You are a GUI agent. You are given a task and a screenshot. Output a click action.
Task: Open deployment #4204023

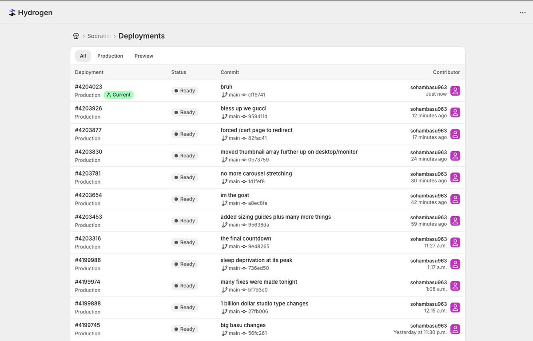click(x=89, y=87)
